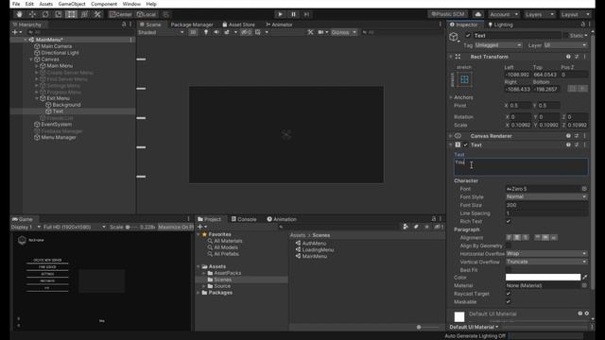Click Maximize On Play button
This screenshot has width=605, height=340.
[175, 227]
